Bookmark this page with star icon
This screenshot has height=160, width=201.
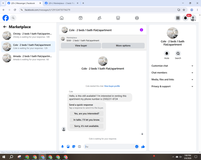[x=184, y=10]
